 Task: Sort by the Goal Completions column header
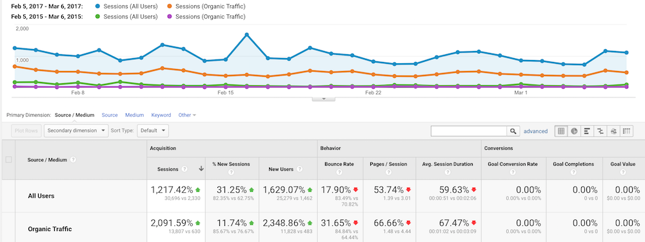(x=573, y=164)
